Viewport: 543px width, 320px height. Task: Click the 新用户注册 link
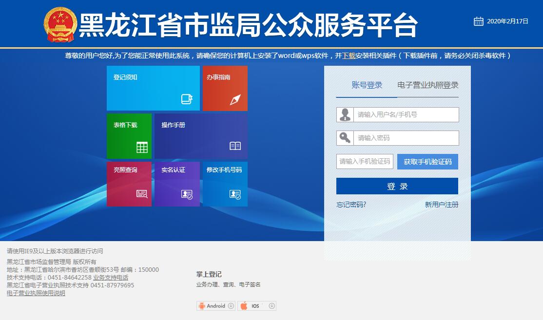pos(442,205)
